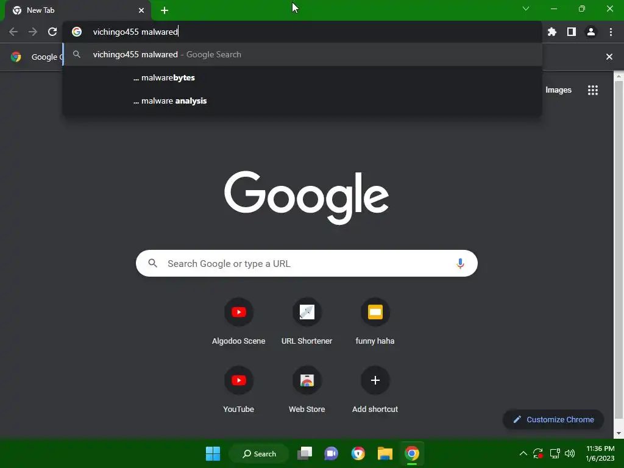
Task: Open Task View on the taskbar
Action: pyautogui.click(x=305, y=453)
